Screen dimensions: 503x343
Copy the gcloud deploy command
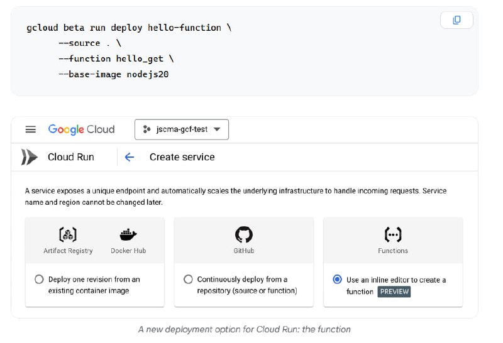(x=456, y=20)
